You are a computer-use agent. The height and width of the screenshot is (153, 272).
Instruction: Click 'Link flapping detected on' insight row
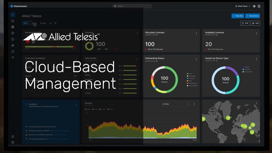pyautogui.click(x=47, y=139)
